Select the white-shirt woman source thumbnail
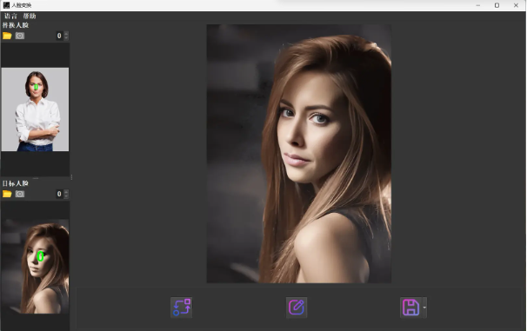 coord(35,109)
